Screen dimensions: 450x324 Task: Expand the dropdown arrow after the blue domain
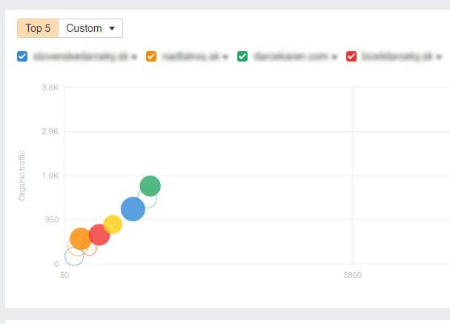tap(134, 57)
